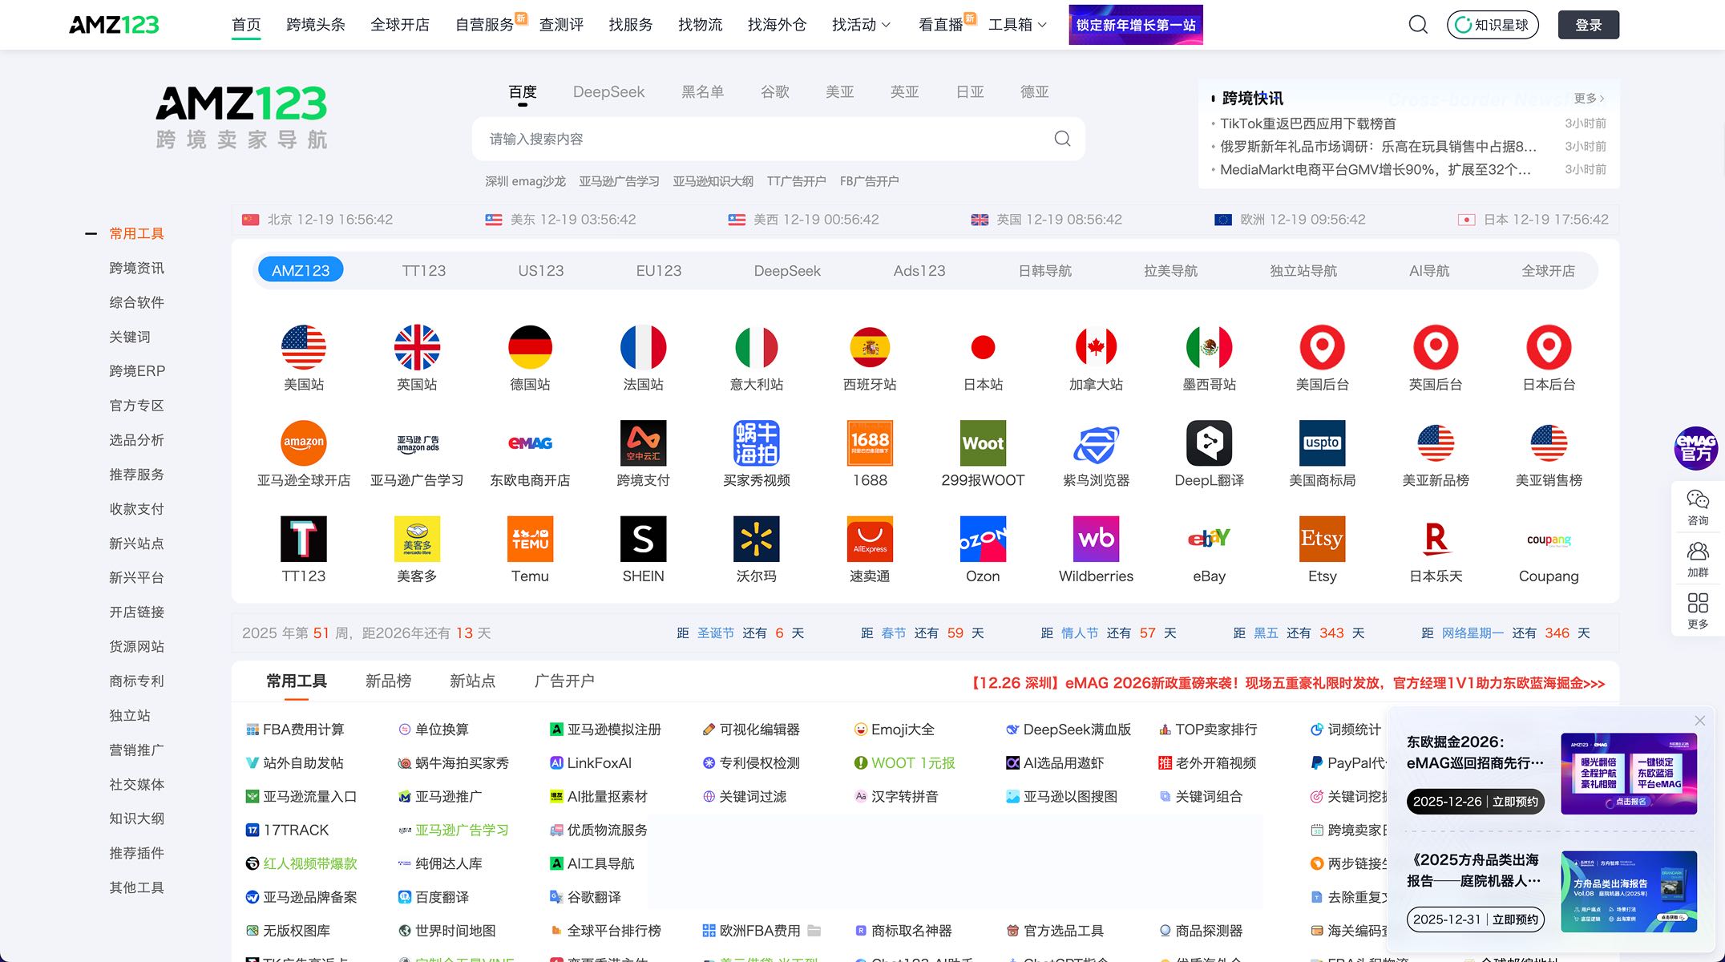Click the search box magnifier submit icon
The height and width of the screenshot is (962, 1725).
[x=1061, y=139]
